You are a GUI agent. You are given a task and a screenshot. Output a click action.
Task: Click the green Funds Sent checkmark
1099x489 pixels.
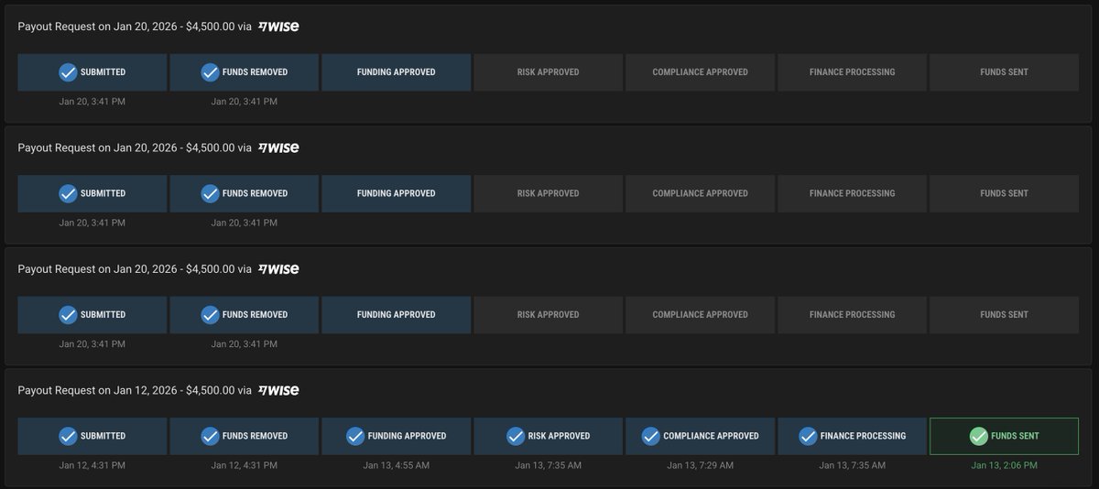(978, 436)
